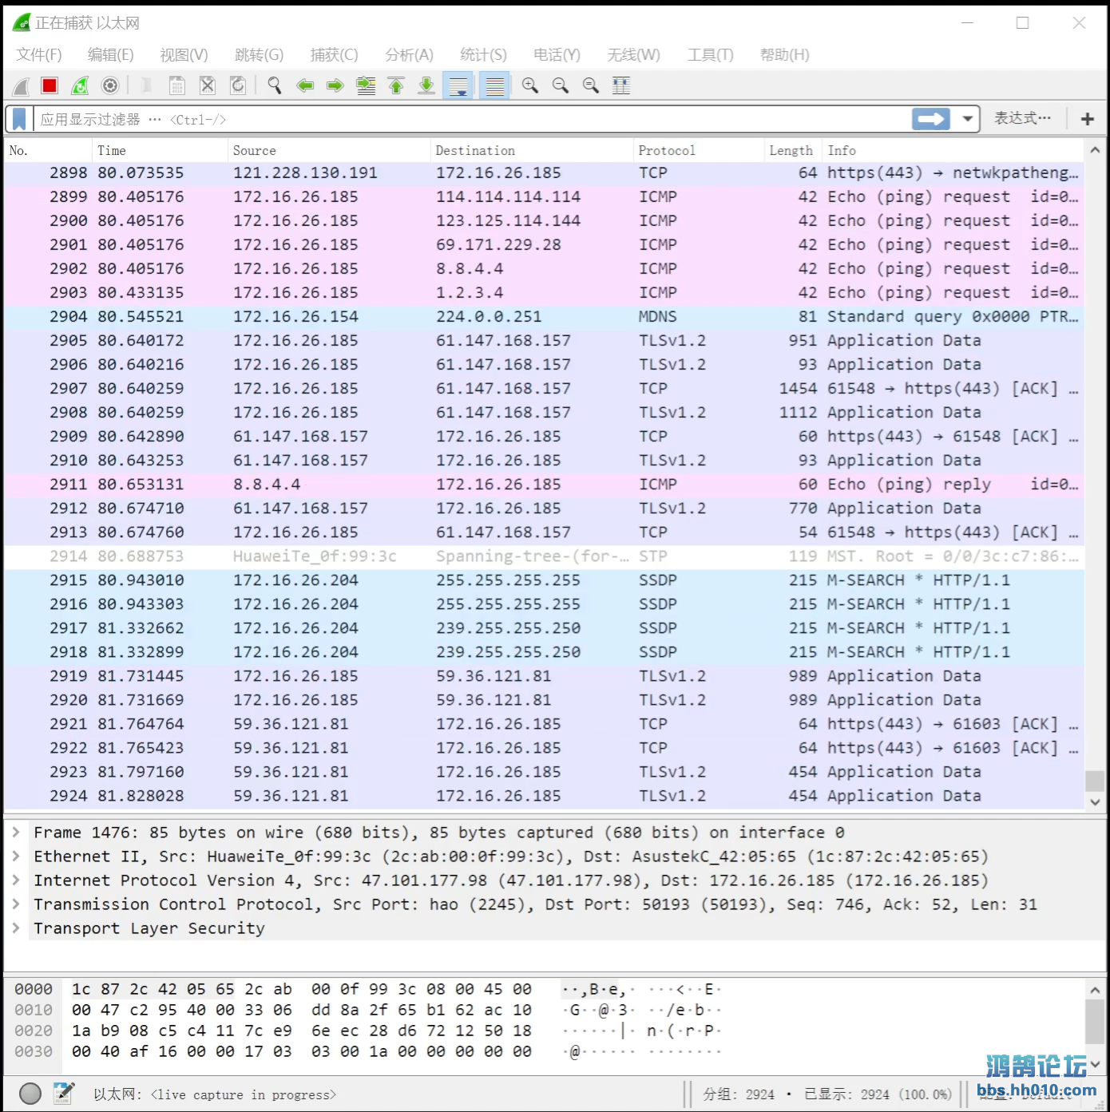
Task: Click the open capture file icon
Action: [x=146, y=85]
